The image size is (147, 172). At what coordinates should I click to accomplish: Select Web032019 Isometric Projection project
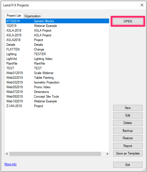(57, 82)
